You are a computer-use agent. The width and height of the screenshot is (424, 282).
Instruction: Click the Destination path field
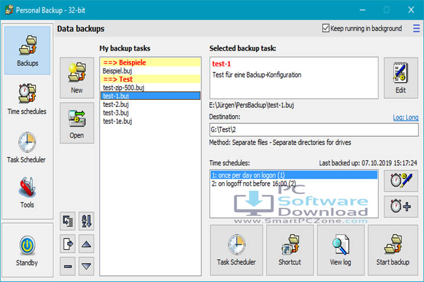pos(314,130)
